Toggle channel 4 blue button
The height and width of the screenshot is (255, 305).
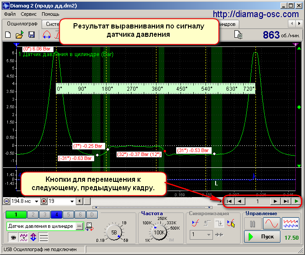coord(57,215)
